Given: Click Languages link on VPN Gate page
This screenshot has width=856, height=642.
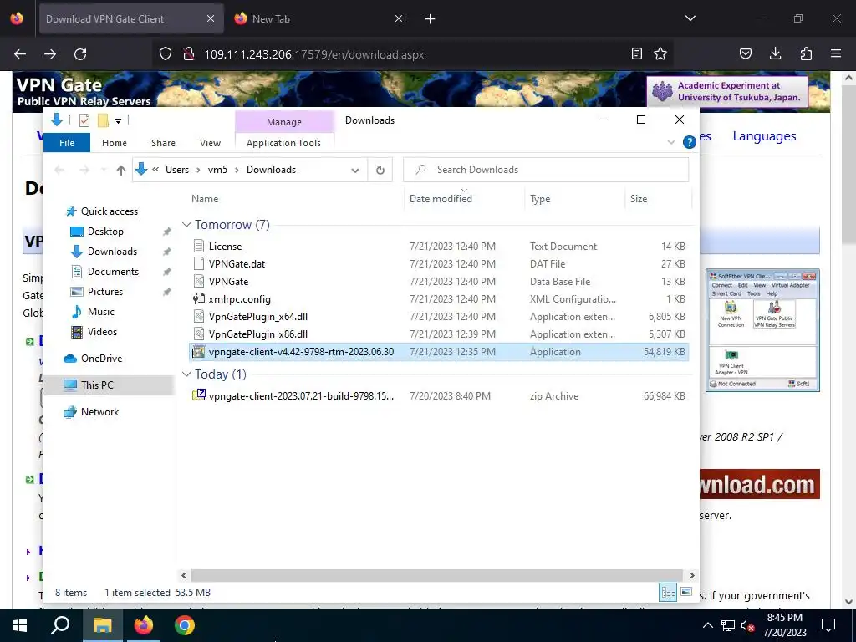Looking at the screenshot, I should (x=764, y=136).
